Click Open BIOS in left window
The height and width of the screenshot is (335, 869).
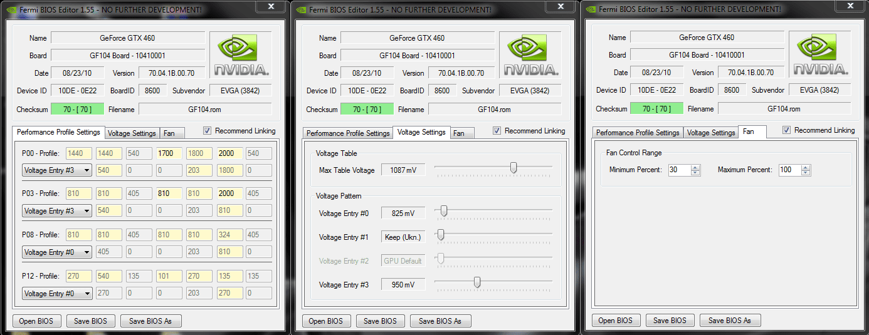(36, 321)
